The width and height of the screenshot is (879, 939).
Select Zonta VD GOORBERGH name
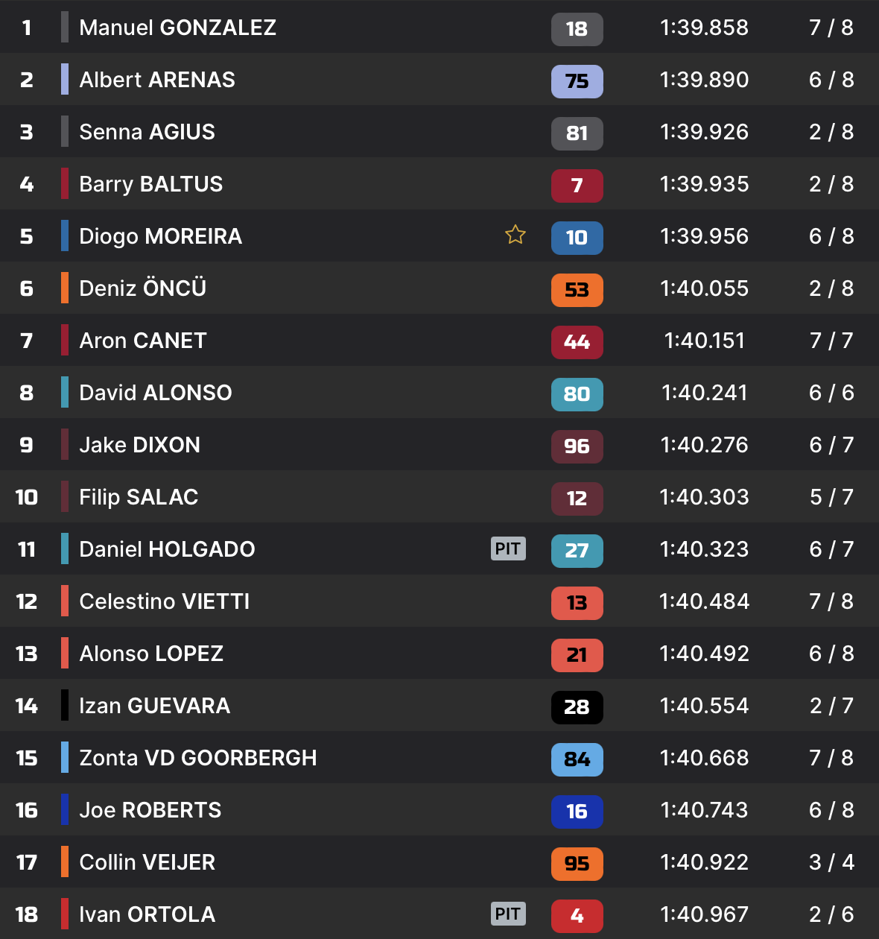(197, 758)
